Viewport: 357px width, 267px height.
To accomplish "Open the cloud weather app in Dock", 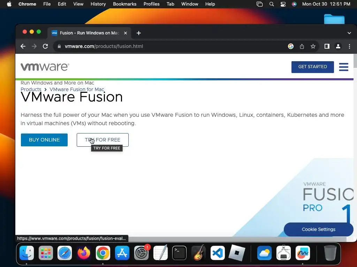I will [264, 253].
